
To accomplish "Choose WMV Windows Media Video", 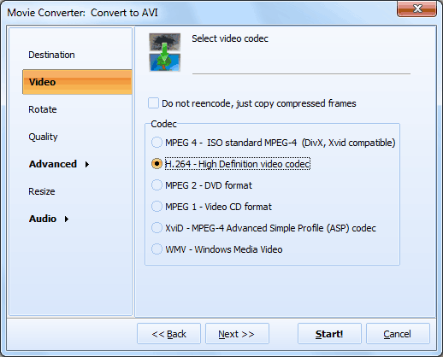I will tap(157, 249).
